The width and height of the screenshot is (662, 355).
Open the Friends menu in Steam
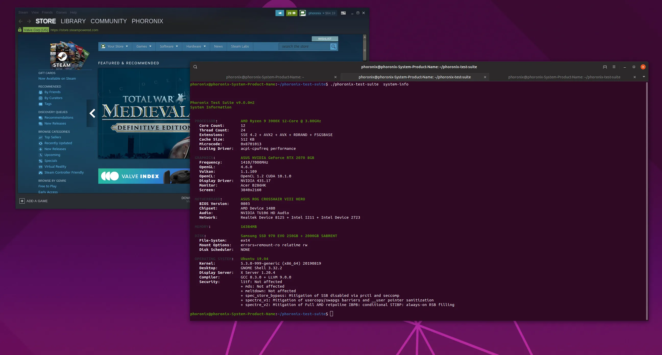click(47, 12)
